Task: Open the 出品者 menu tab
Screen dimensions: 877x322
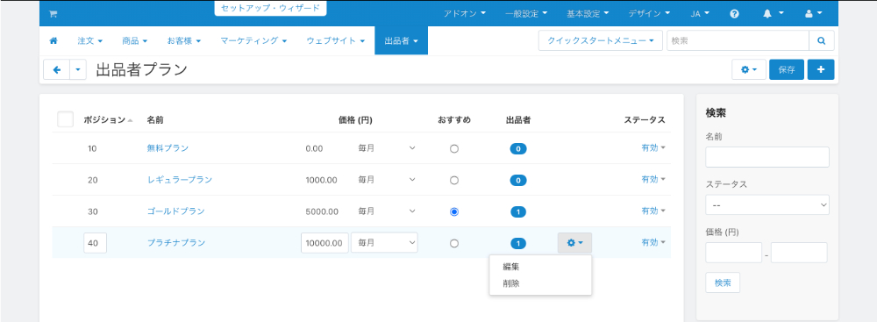Action: click(x=401, y=41)
